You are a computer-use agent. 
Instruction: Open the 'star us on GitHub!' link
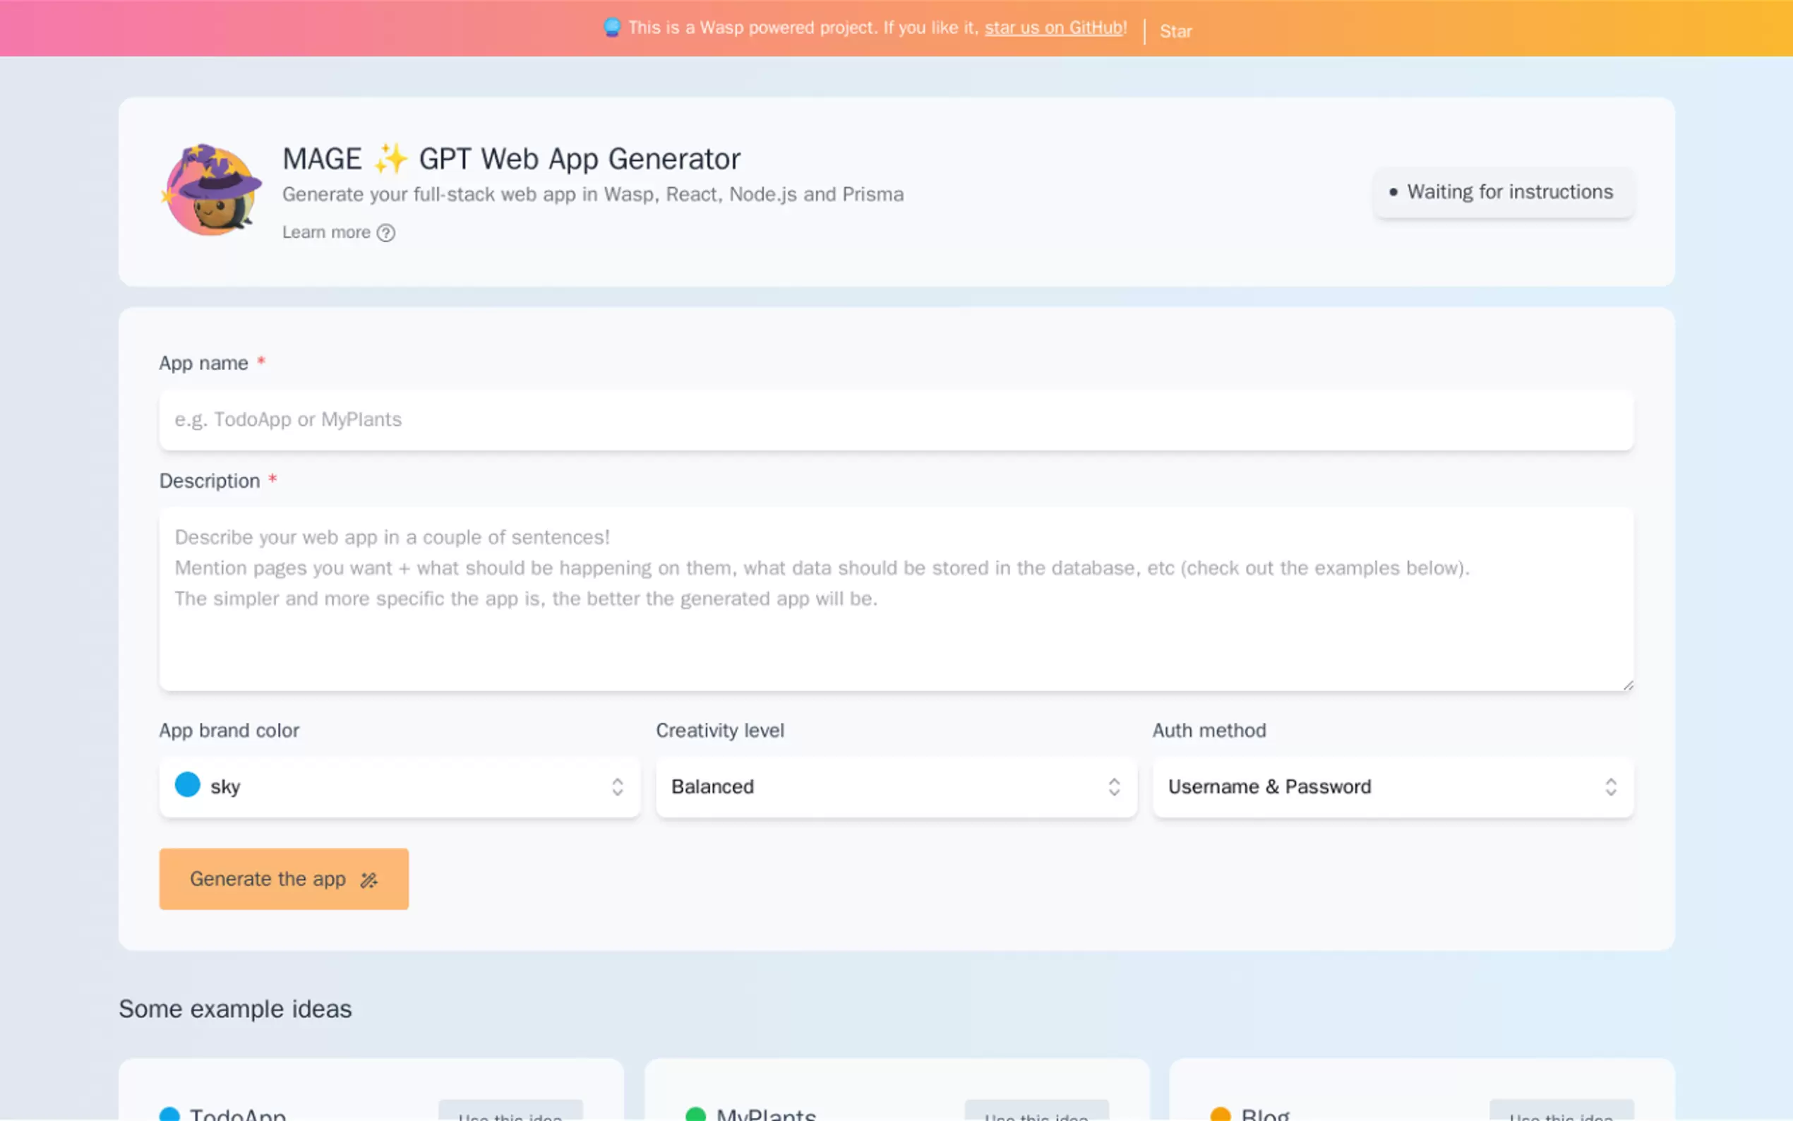(1055, 28)
